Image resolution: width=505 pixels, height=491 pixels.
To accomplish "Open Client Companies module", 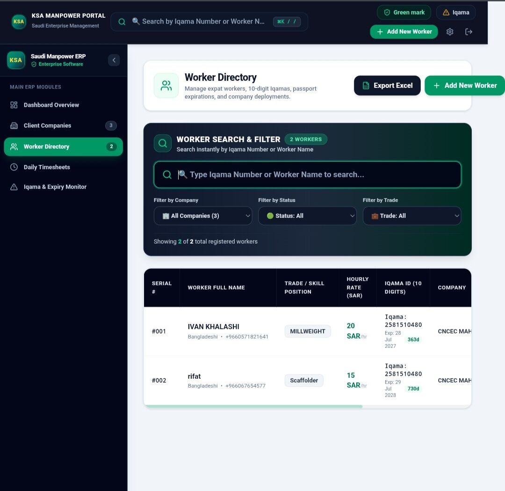I will point(63,126).
